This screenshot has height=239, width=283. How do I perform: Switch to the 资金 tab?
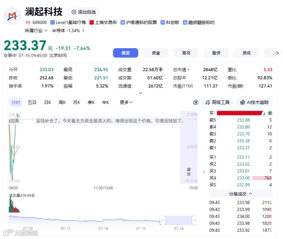pyautogui.click(x=156, y=53)
